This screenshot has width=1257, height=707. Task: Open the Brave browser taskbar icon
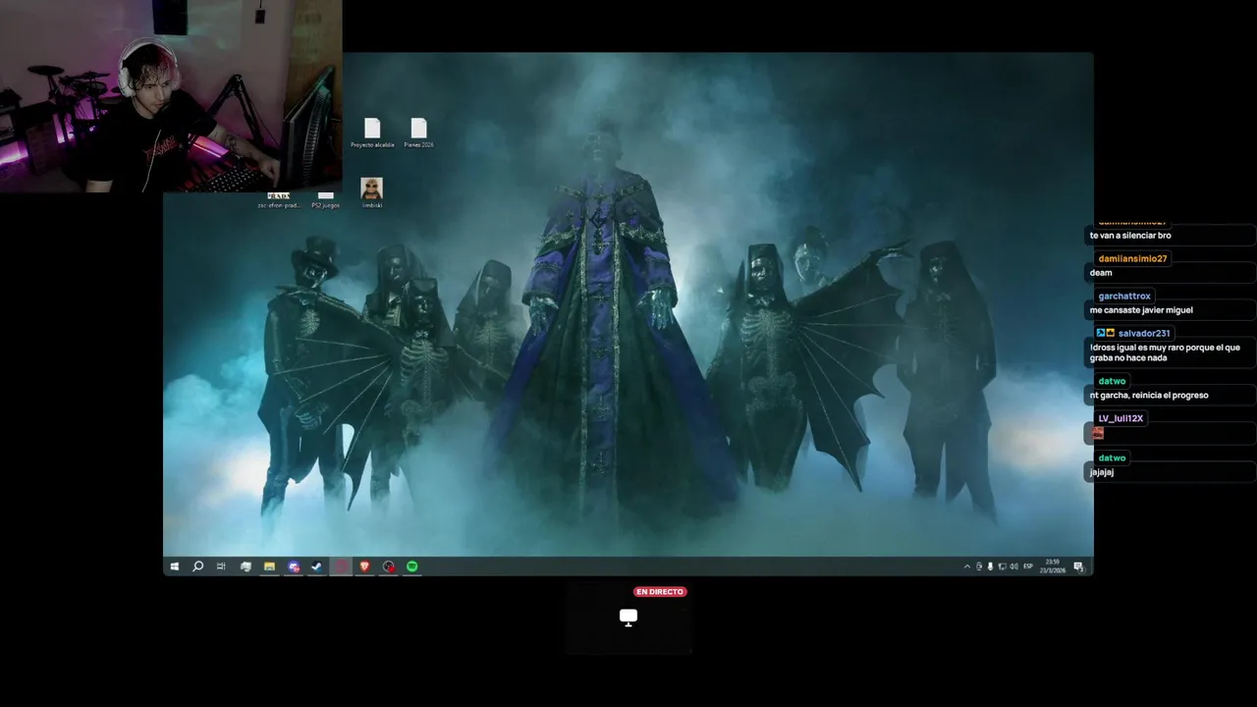pos(364,567)
